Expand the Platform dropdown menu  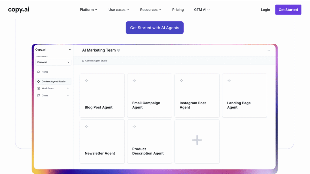point(88,10)
